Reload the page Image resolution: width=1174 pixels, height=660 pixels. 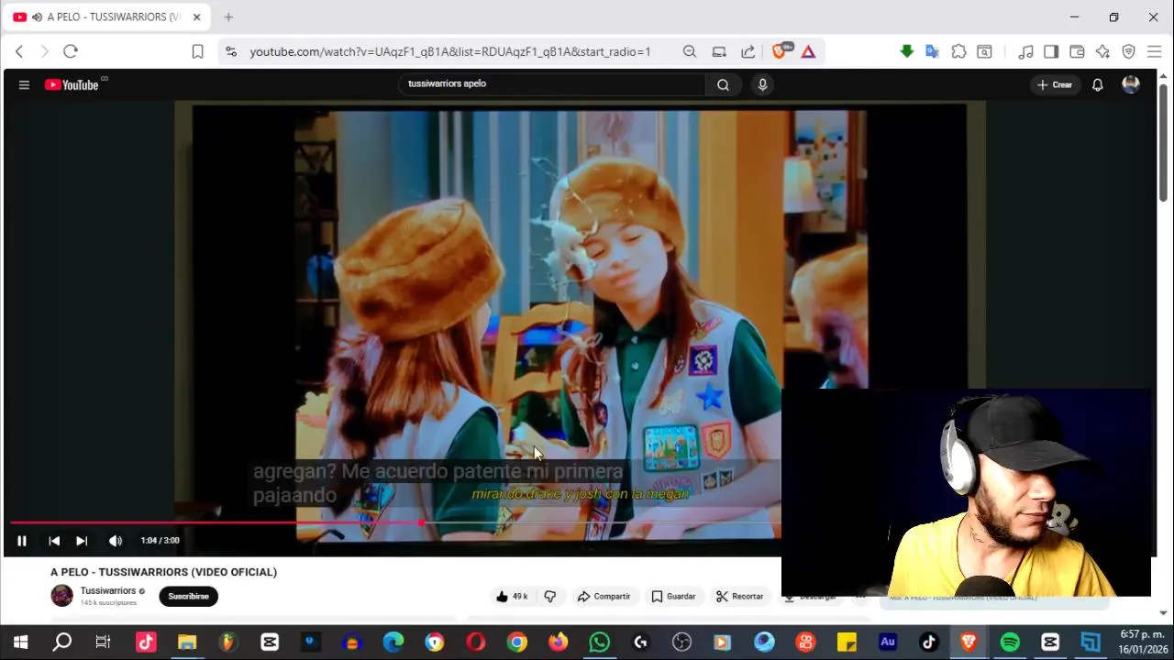point(71,51)
